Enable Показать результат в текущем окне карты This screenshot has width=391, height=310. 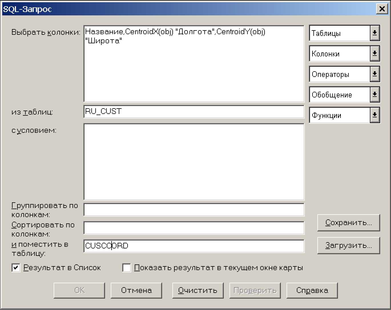[x=127, y=268]
